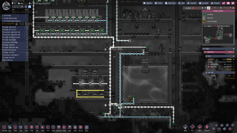Open the Power build category
237x133 pixels.
(15, 128)
